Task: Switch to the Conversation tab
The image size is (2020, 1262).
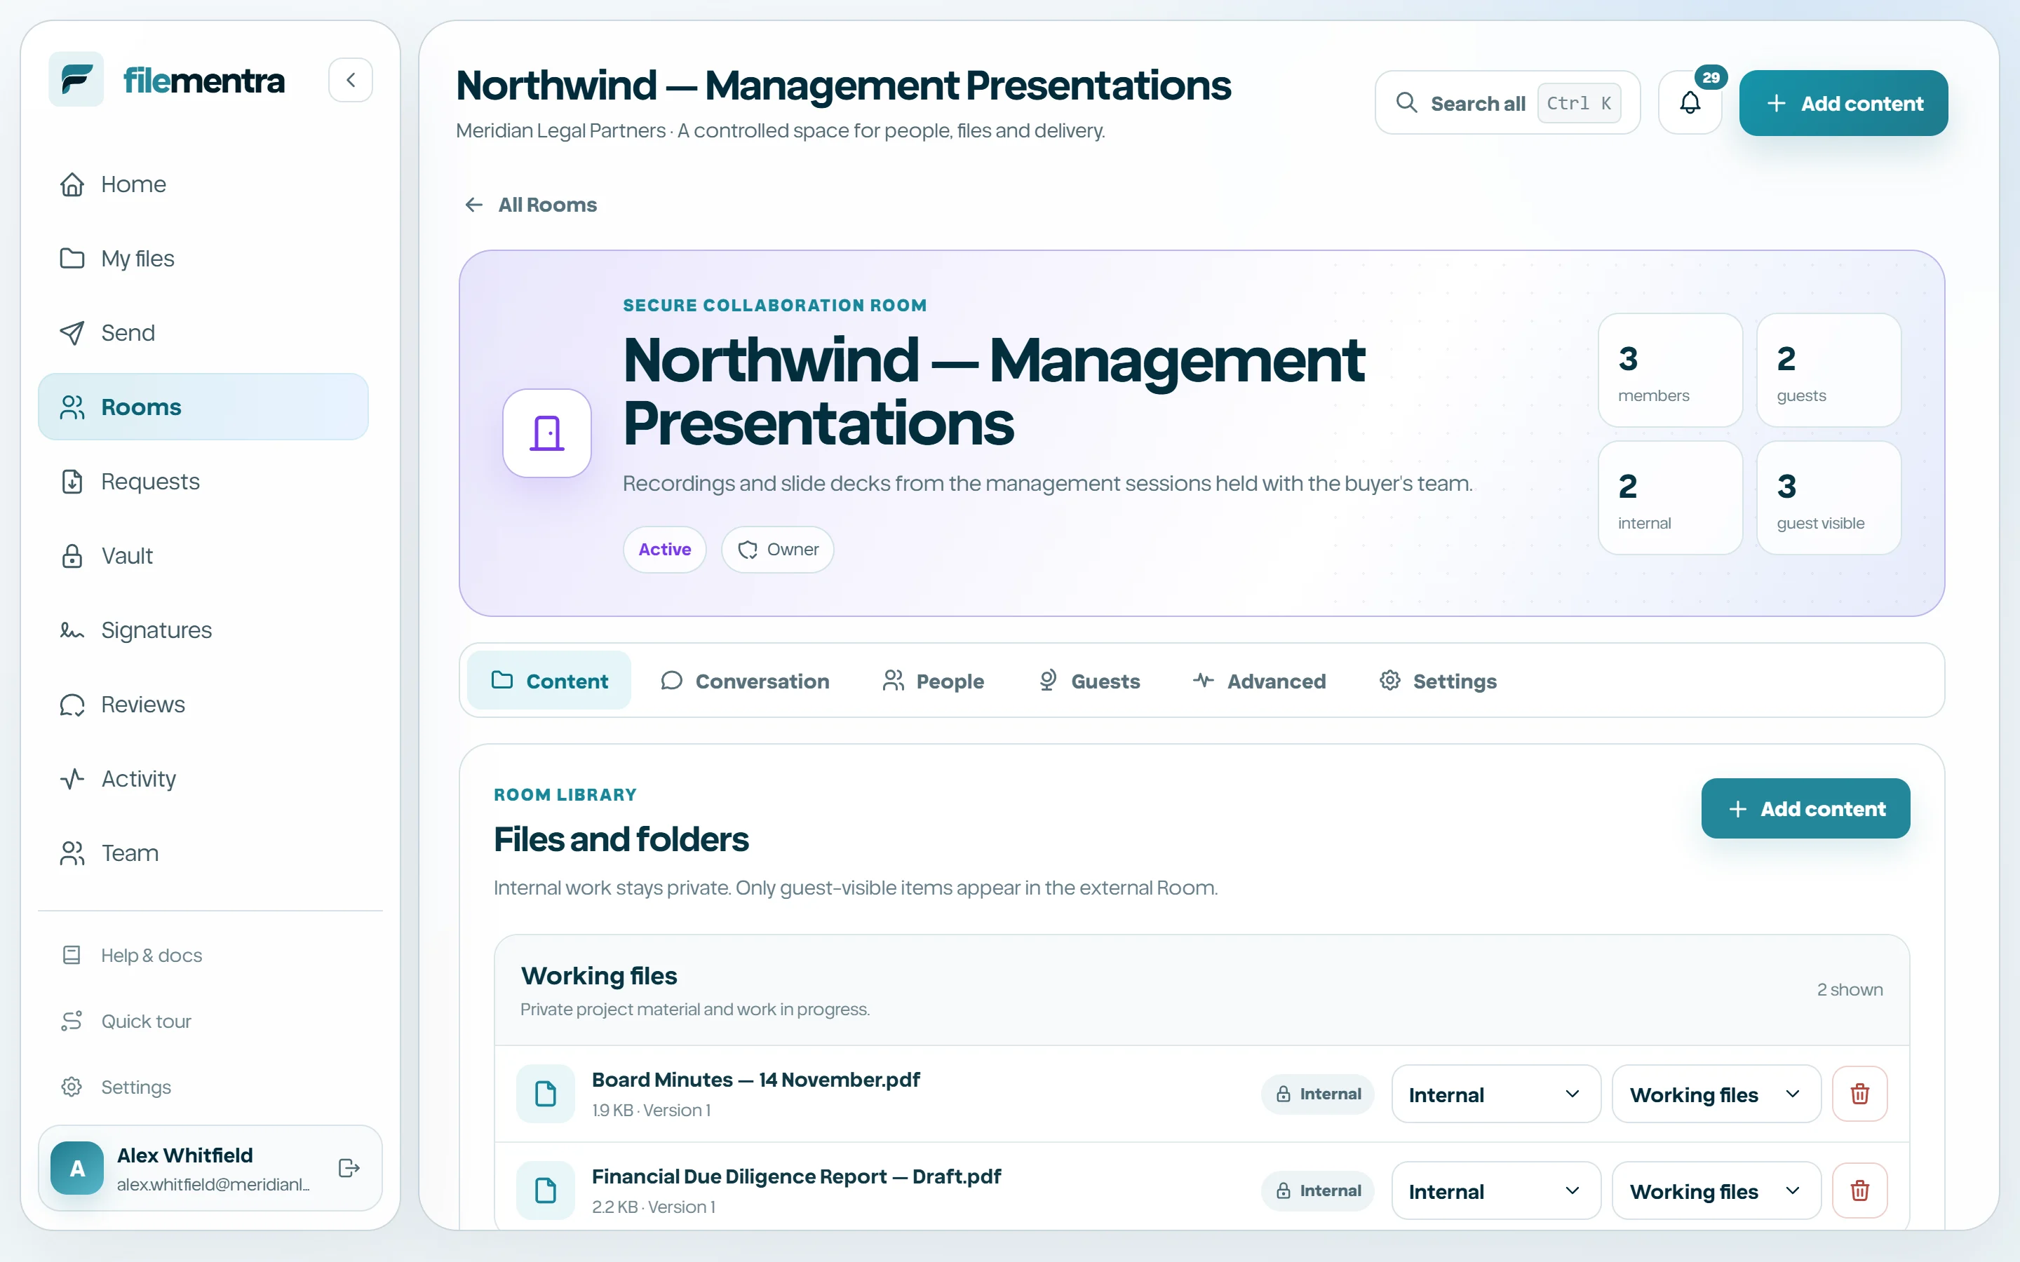Action: coord(745,680)
